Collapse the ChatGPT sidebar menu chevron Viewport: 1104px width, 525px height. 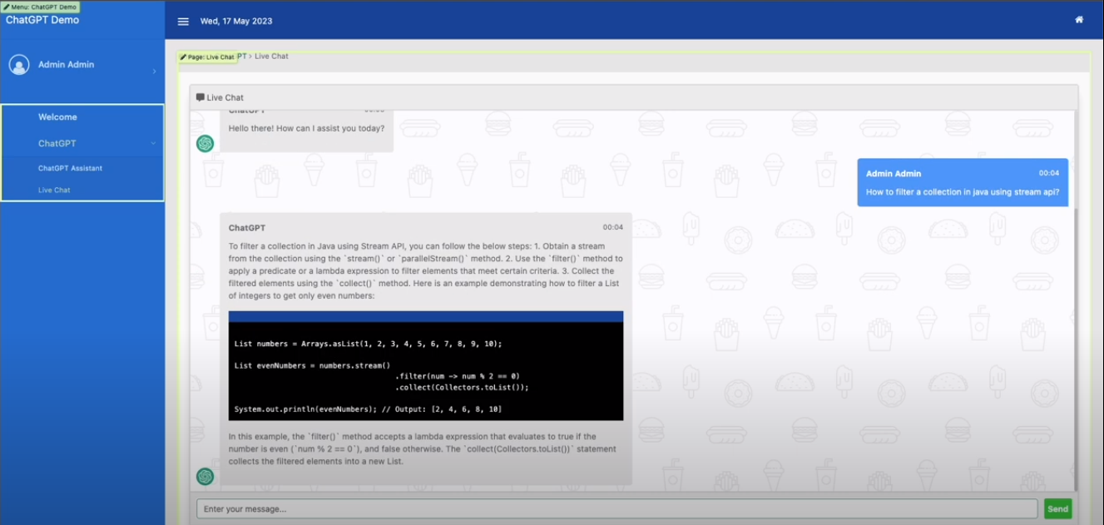pyautogui.click(x=153, y=143)
